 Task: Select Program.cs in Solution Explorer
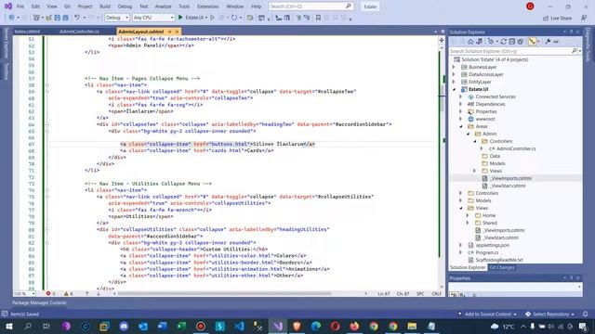click(x=487, y=252)
